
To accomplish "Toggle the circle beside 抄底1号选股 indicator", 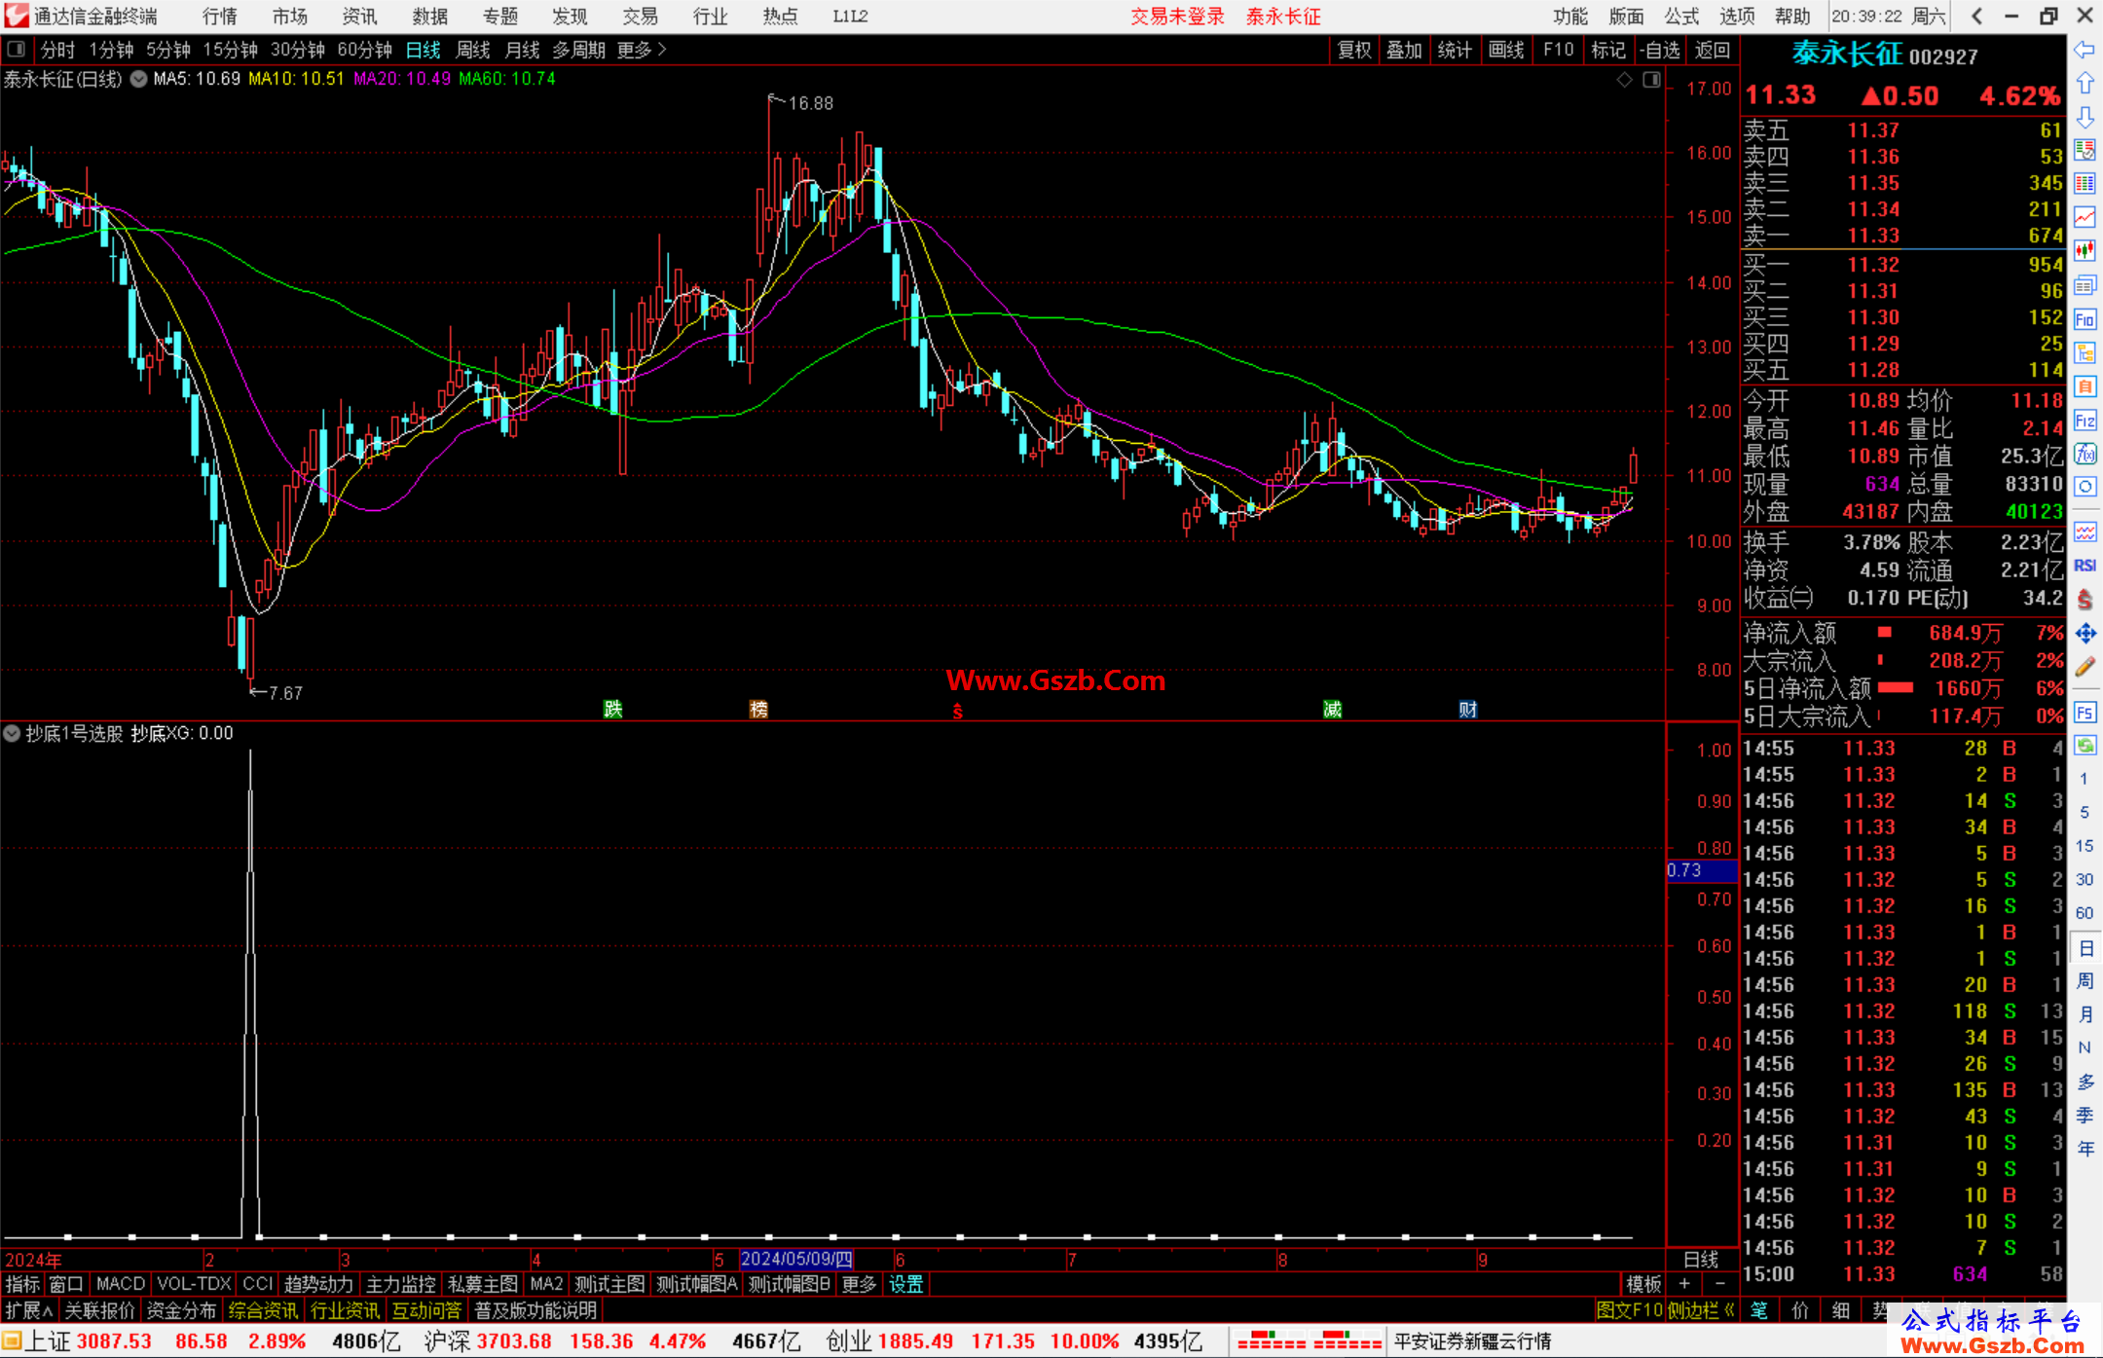I will 12,733.
